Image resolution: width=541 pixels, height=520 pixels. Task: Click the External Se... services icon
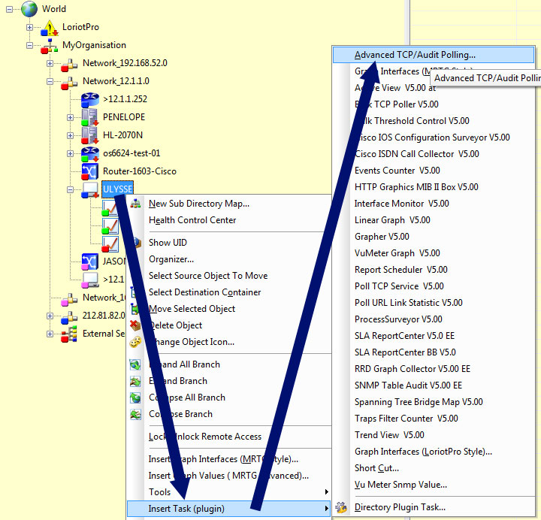pos(69,334)
